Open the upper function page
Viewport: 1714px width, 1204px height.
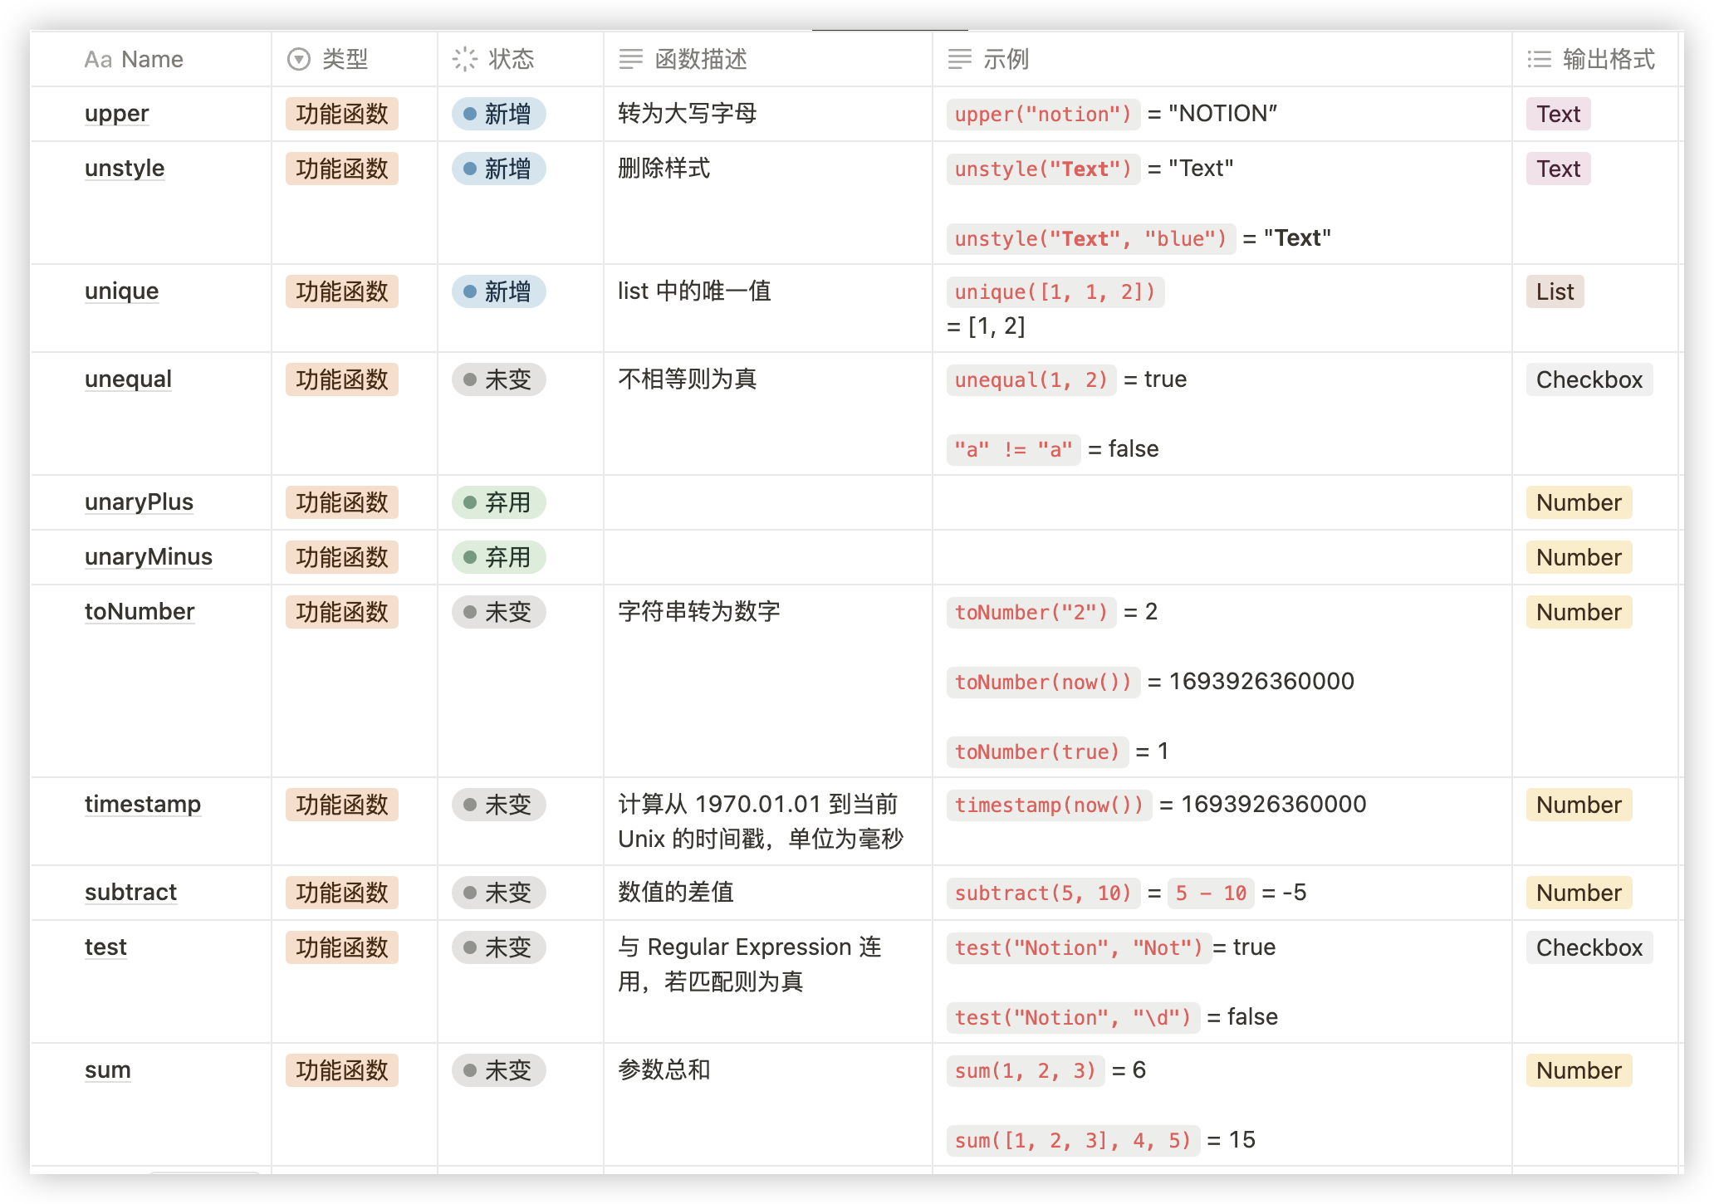point(117,114)
